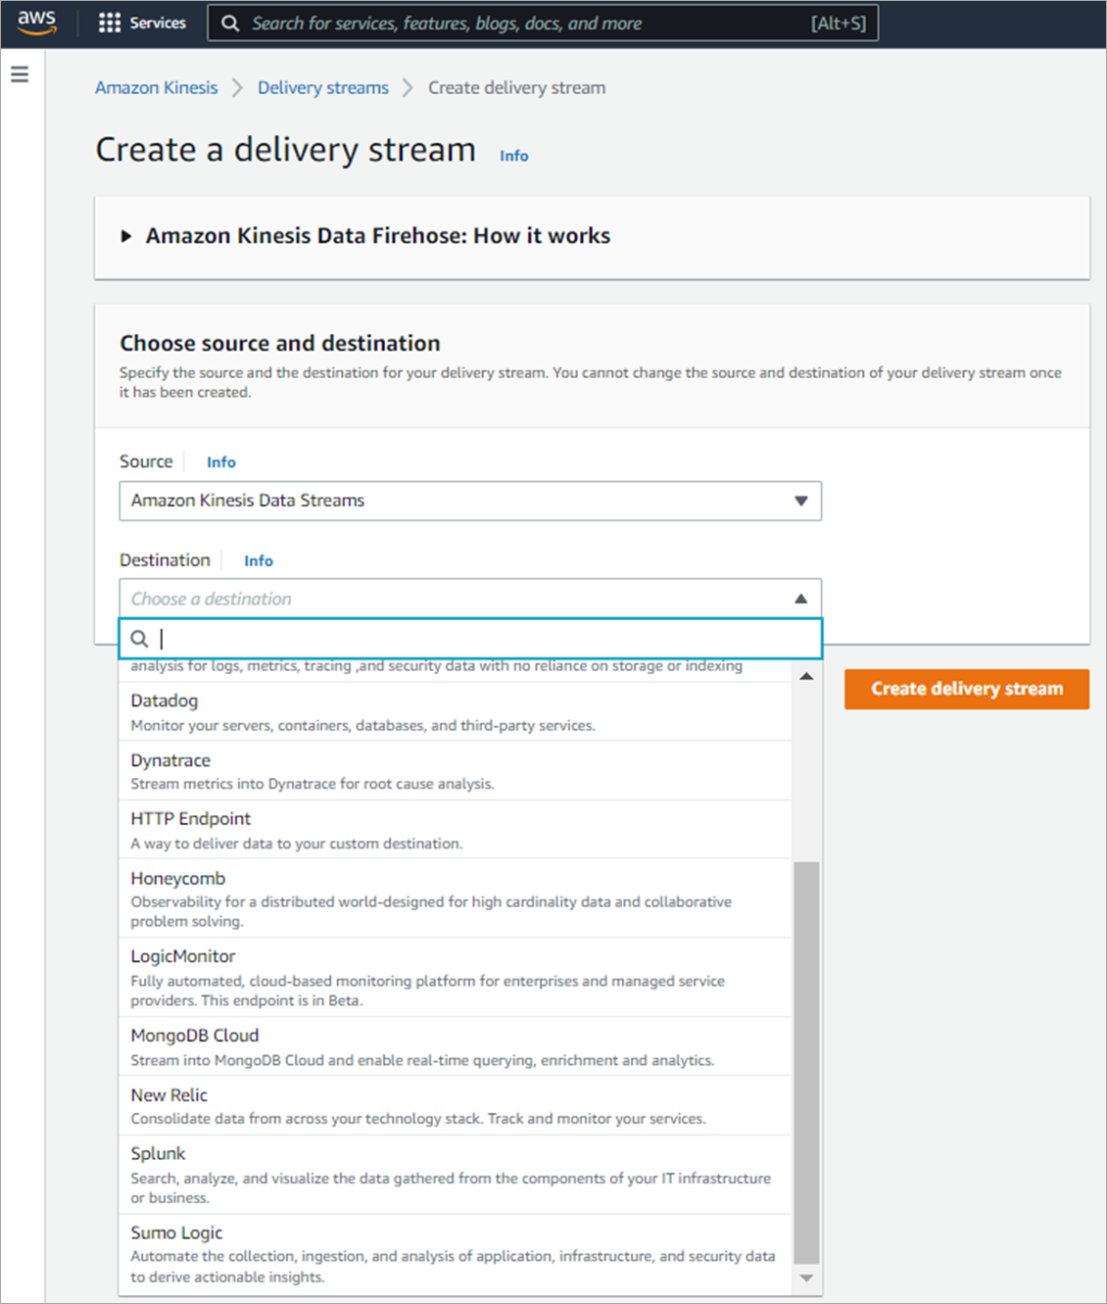
Task: Focus the destination search filter field
Action: [x=470, y=639]
